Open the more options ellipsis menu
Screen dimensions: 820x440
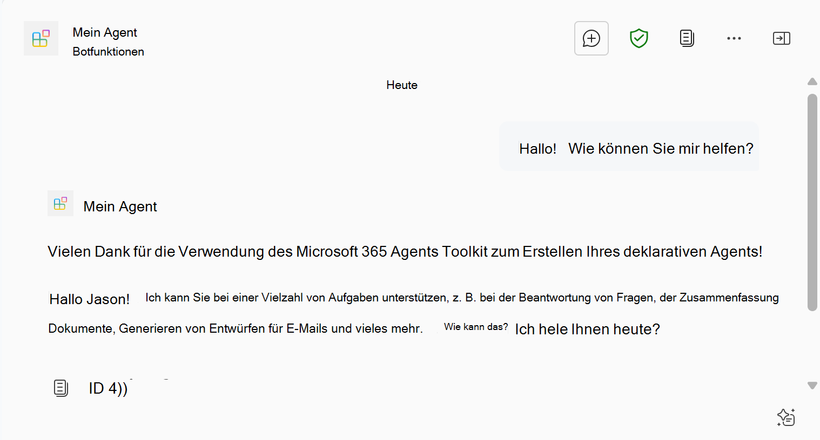click(734, 38)
